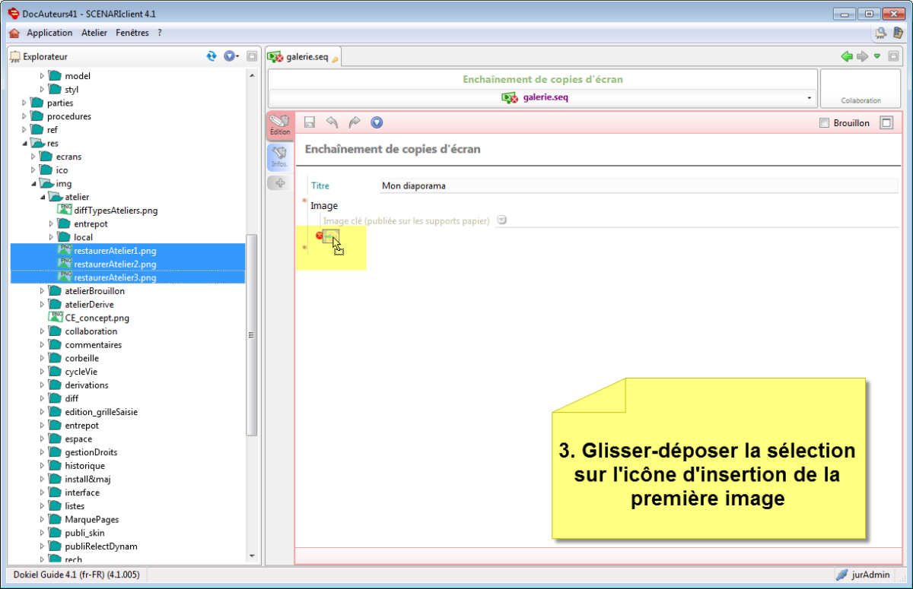Redo the last edit
Image resolution: width=913 pixels, height=589 pixels.
click(354, 122)
